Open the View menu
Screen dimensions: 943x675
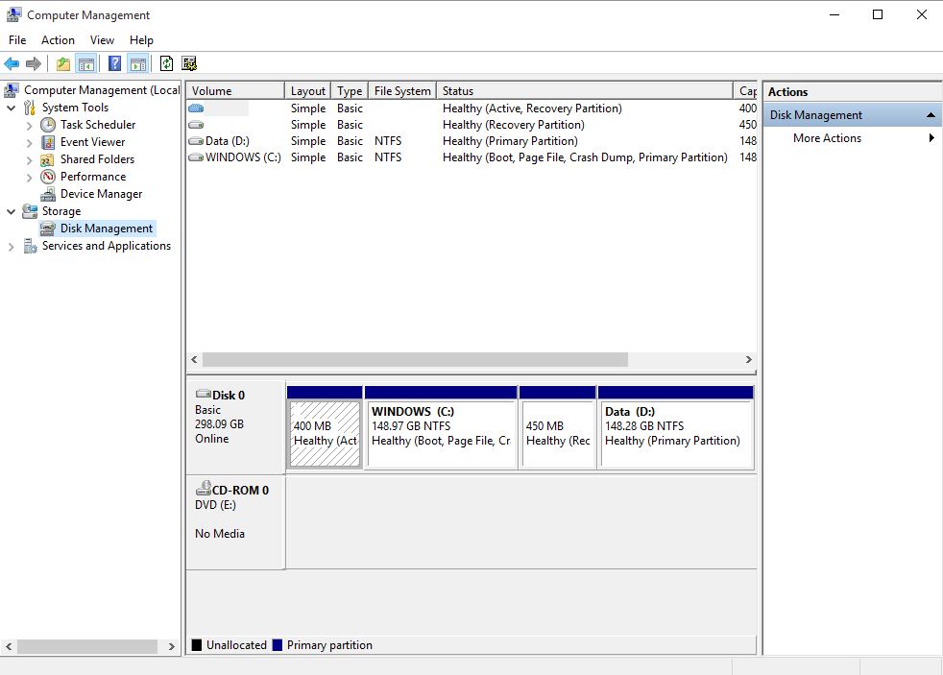click(102, 40)
